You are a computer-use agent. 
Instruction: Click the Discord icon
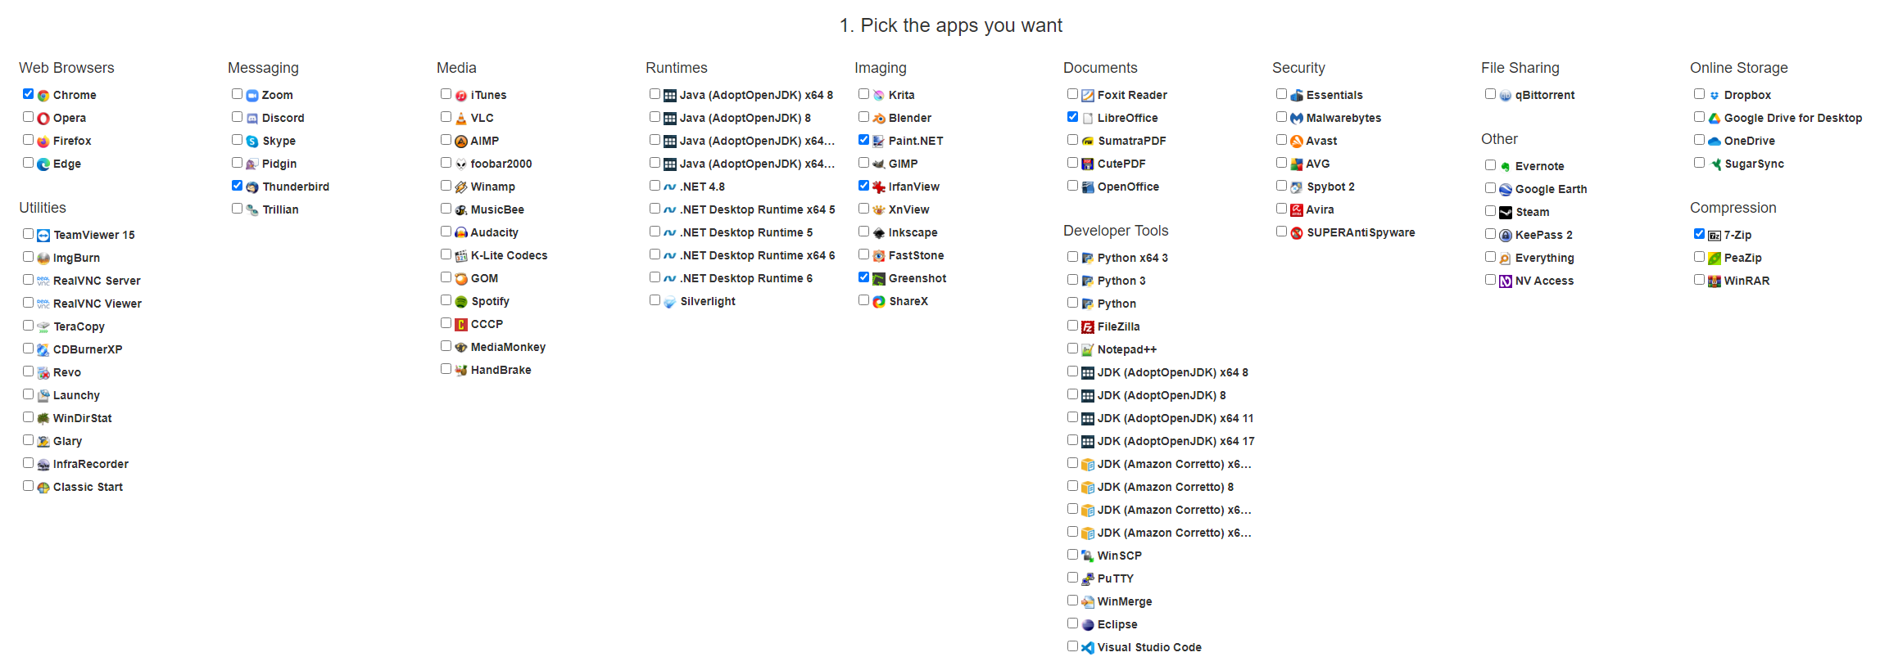click(252, 119)
